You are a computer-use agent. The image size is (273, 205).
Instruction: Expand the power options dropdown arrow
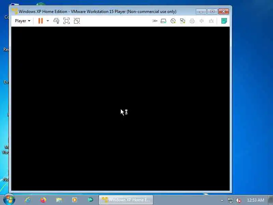pos(47,21)
